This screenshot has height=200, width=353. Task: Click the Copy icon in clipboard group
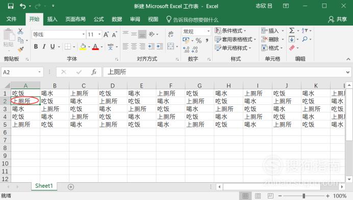point(21,40)
